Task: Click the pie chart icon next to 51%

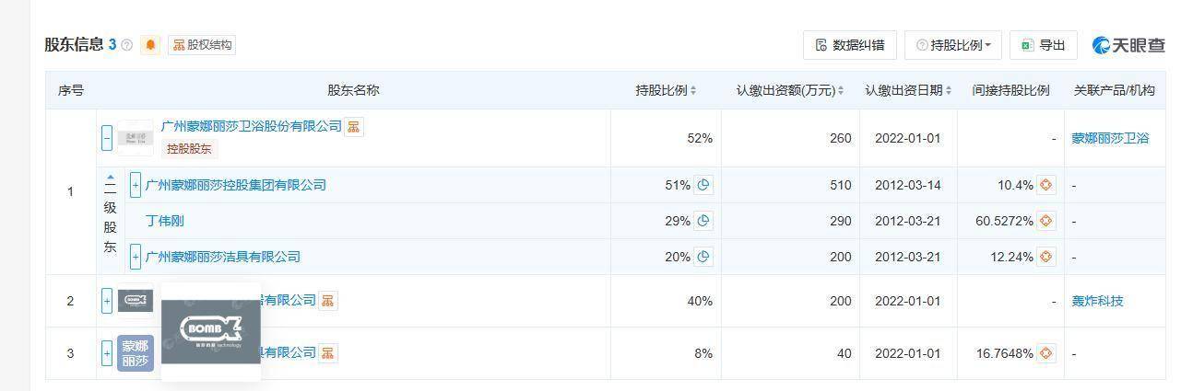Action: (703, 185)
